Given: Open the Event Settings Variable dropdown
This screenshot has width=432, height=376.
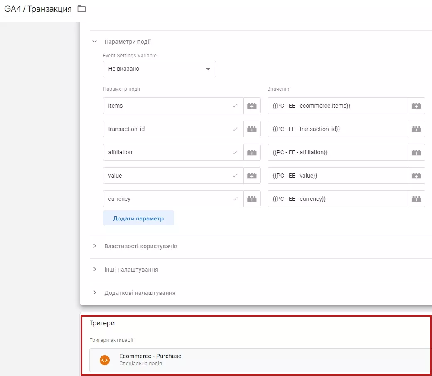Looking at the screenshot, I should 159,69.
